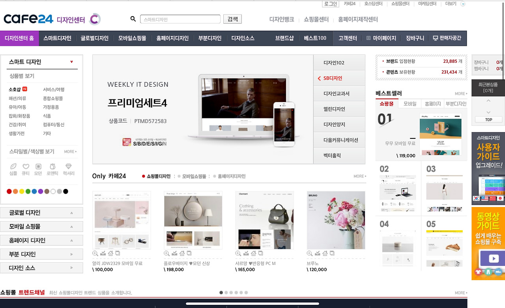Select 모바일쇼핑몰 radio in Only 카페24
This screenshot has height=308, width=505.
click(179, 176)
